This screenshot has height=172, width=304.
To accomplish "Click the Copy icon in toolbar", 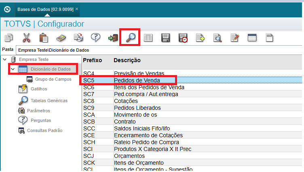I will 9,38.
